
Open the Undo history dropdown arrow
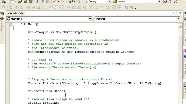coord(59,1)
